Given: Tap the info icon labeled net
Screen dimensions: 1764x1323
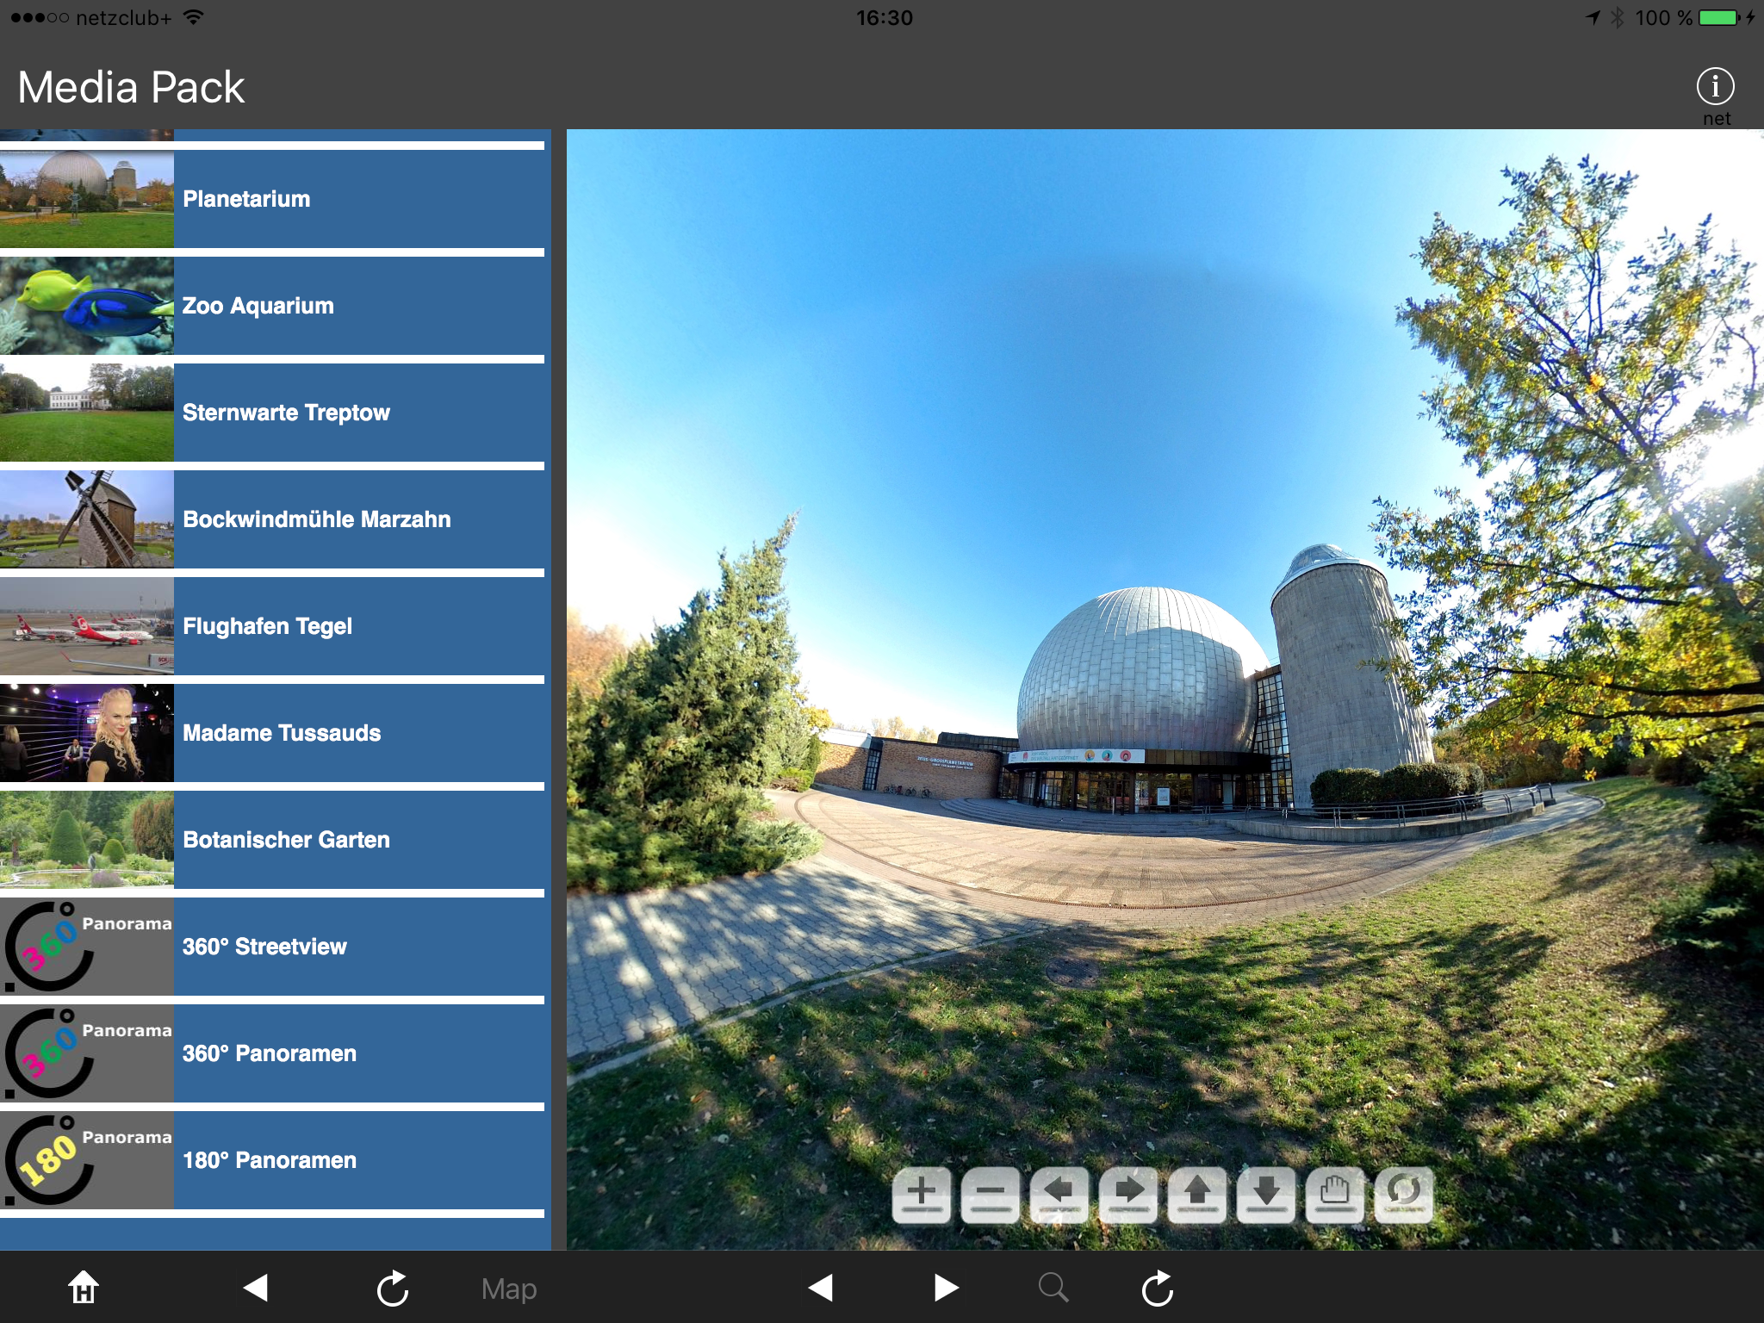Looking at the screenshot, I should pos(1715,87).
